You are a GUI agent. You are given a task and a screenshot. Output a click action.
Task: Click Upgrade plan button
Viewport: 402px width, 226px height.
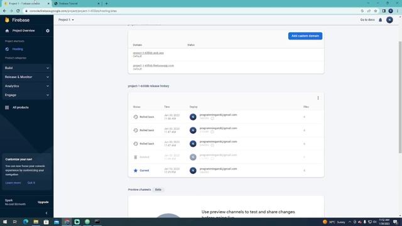[43, 202]
